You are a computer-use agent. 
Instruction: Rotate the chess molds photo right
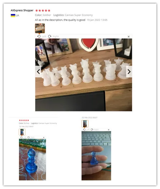(53, 37)
